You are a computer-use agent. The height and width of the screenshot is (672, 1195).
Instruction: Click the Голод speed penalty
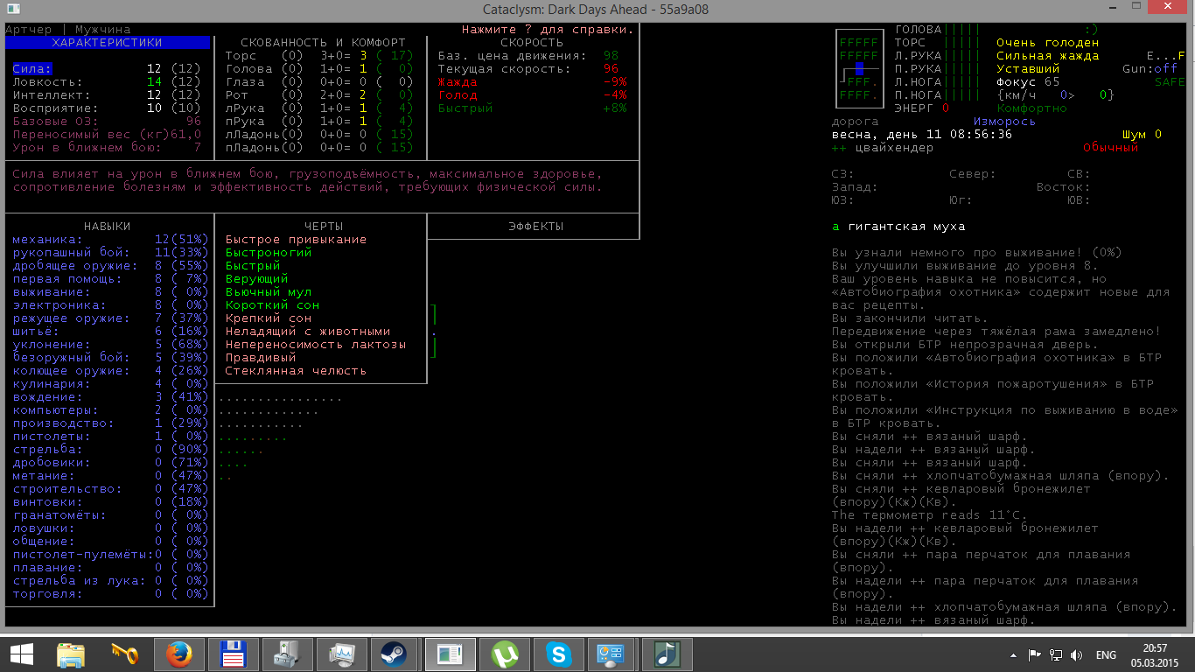coord(532,94)
